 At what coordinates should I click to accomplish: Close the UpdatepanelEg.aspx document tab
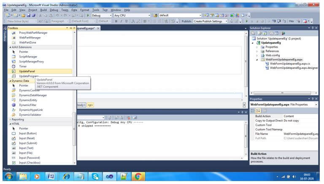pos(98,28)
